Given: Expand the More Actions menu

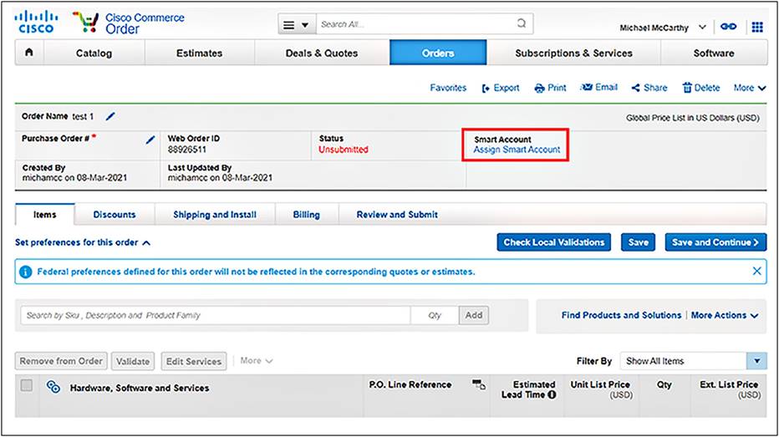Looking at the screenshot, I should tap(725, 315).
